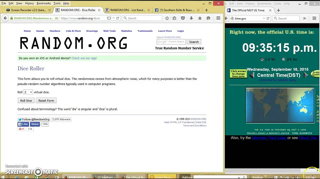Open the Screen Recor... taskbar button

tap(162, 177)
